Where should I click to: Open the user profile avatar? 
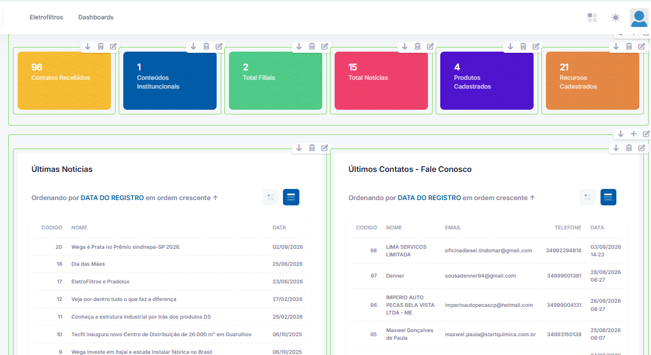[x=639, y=18]
